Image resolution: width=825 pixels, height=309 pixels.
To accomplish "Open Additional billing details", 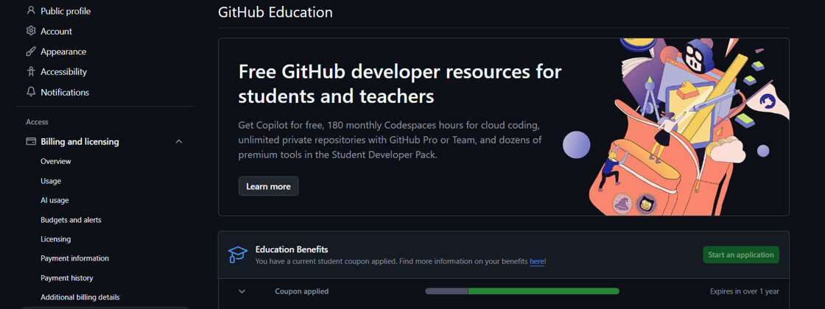I will [x=80, y=297].
